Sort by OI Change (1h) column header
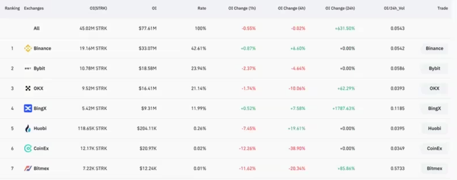 tap(242, 8)
